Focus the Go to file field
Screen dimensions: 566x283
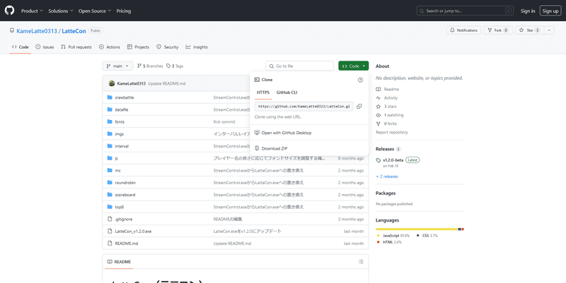click(x=299, y=66)
